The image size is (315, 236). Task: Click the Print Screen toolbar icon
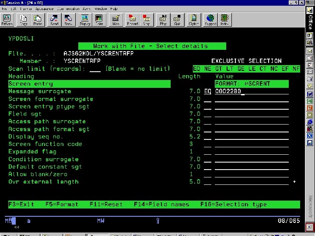tap(7, 20)
